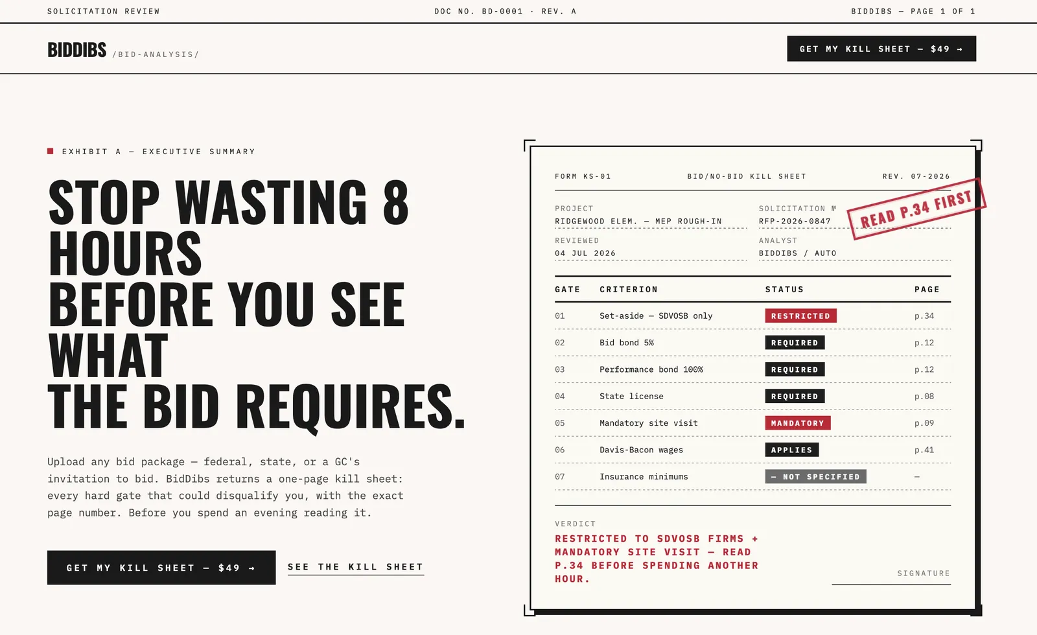Click the READ P.34 FIRST stamp
The height and width of the screenshot is (635, 1037).
click(x=916, y=209)
